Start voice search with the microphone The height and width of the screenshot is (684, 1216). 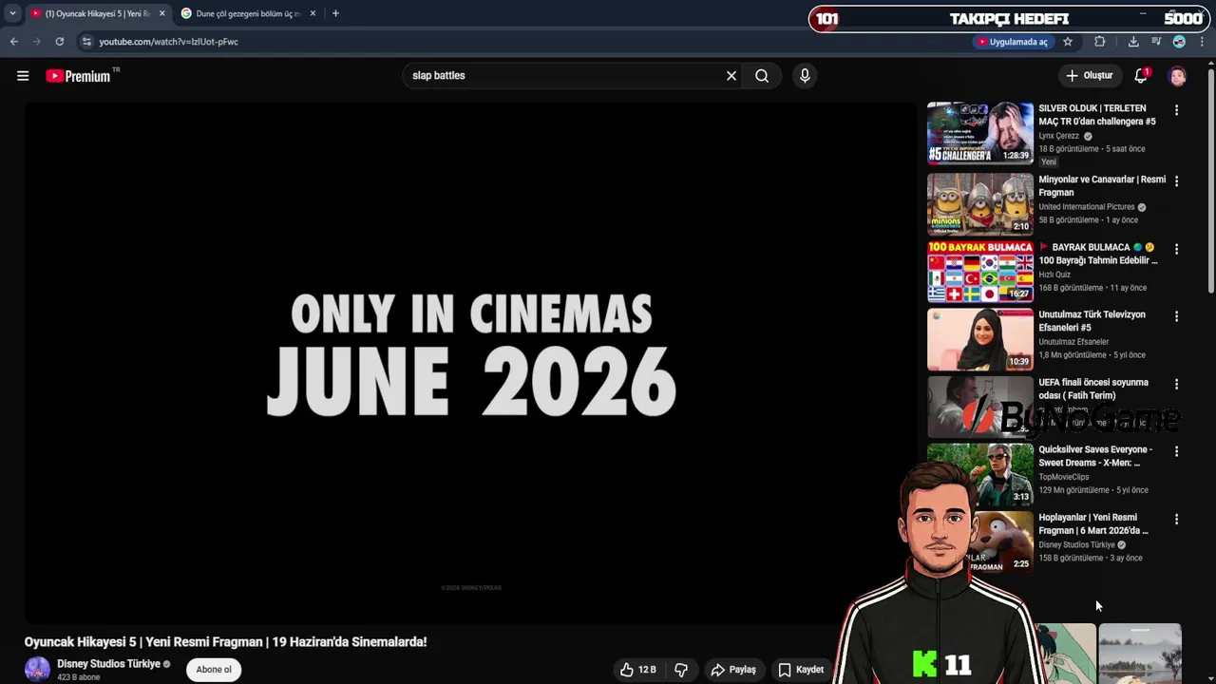[805, 76]
